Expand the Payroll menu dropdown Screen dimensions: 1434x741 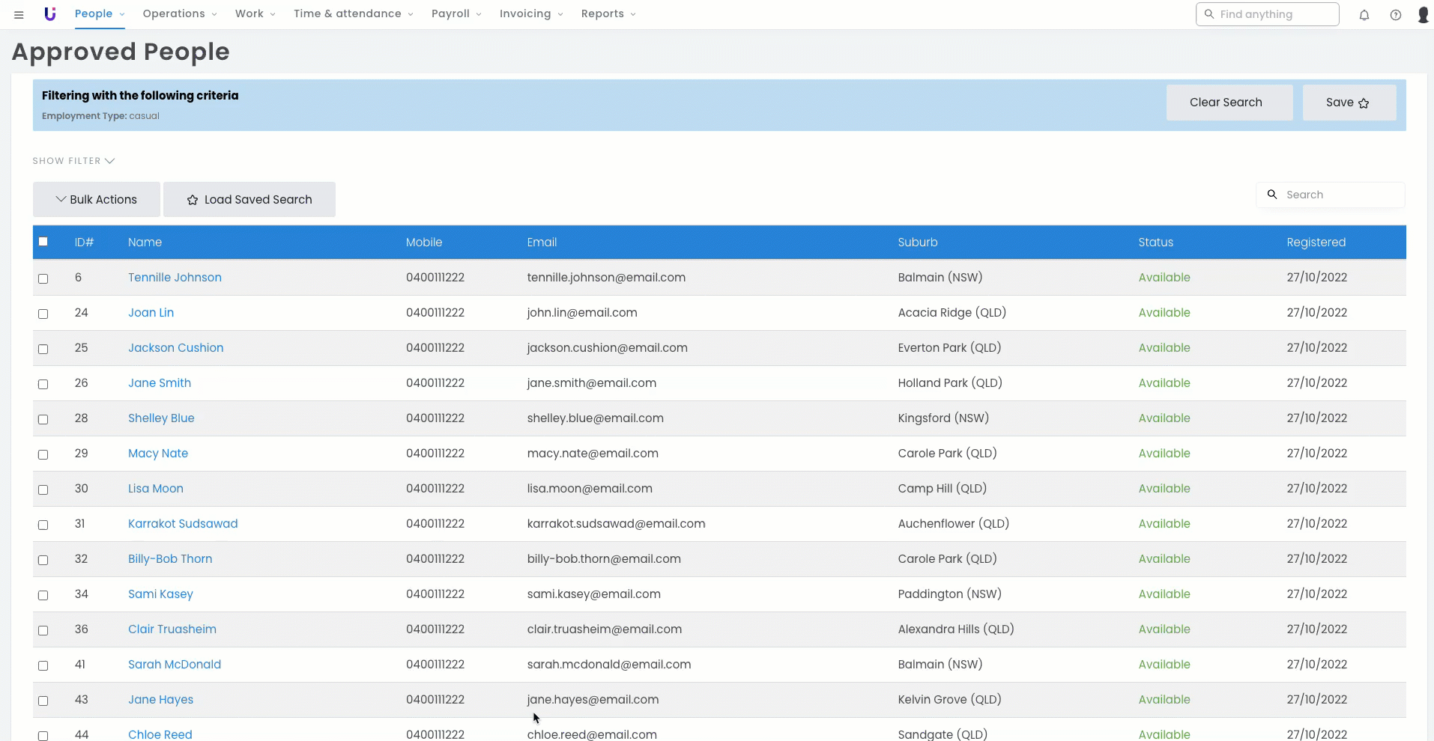(x=456, y=14)
